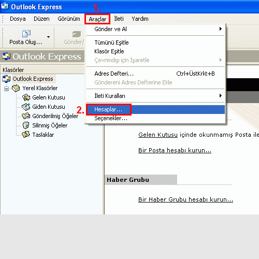Expand the Gönder ve Al submenu
The height and width of the screenshot is (259, 259).
pyautogui.click(x=221, y=29)
